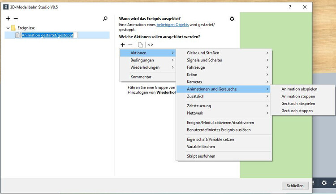The width and height of the screenshot is (336, 194).
Task: Add a new event with the plus icon
Action: pyautogui.click(x=8, y=18)
